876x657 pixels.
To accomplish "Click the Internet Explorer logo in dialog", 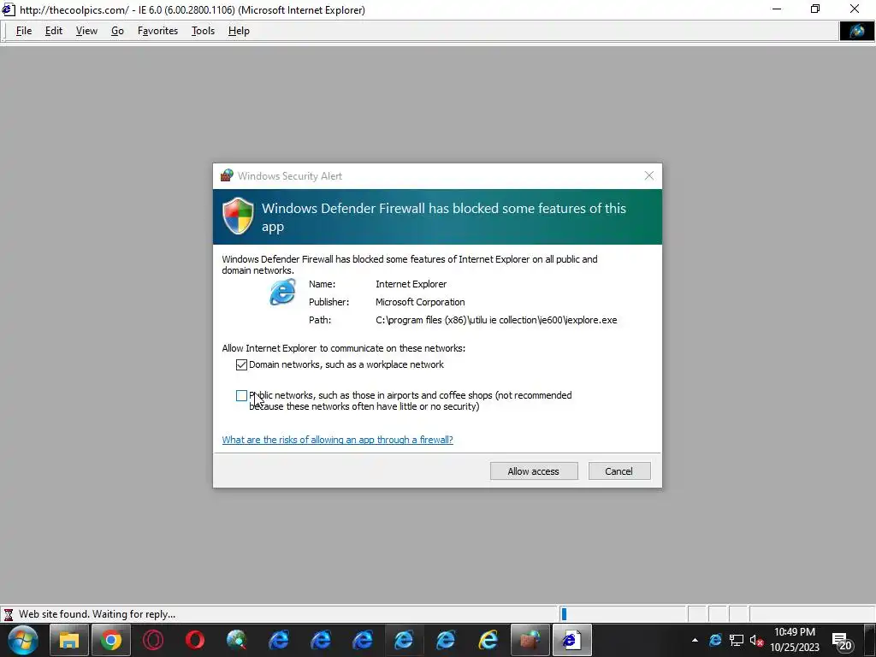I will pos(282,293).
